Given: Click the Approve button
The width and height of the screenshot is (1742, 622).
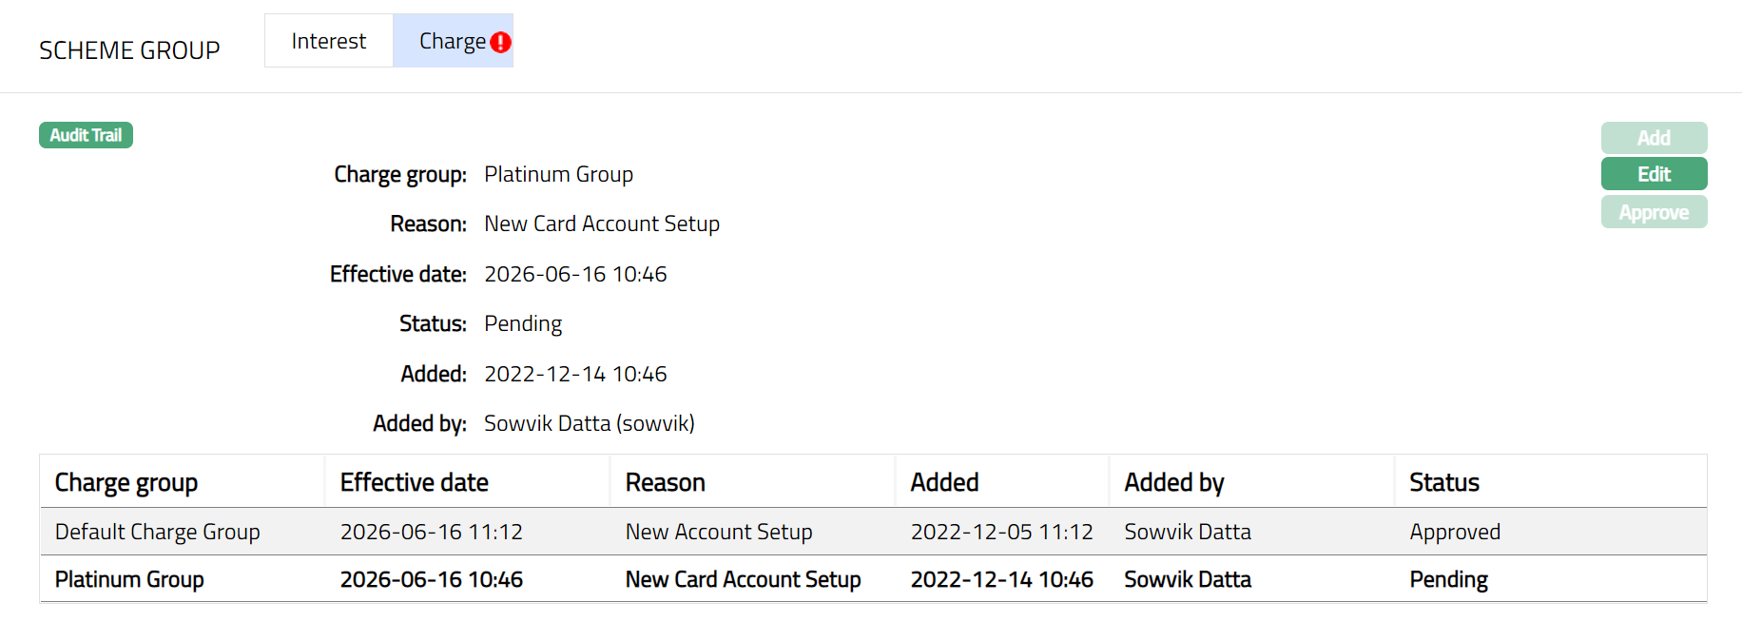Looking at the screenshot, I should 1653,212.
